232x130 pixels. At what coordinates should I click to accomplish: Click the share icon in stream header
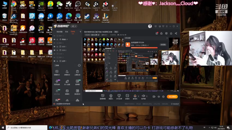pyautogui.click(x=176, y=33)
